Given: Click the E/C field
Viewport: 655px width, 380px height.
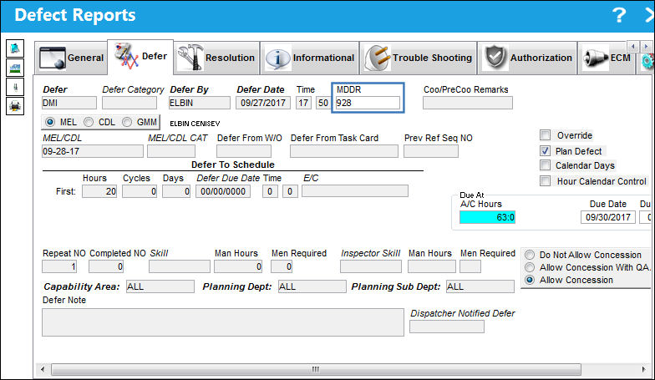Looking at the screenshot, I should [x=355, y=191].
